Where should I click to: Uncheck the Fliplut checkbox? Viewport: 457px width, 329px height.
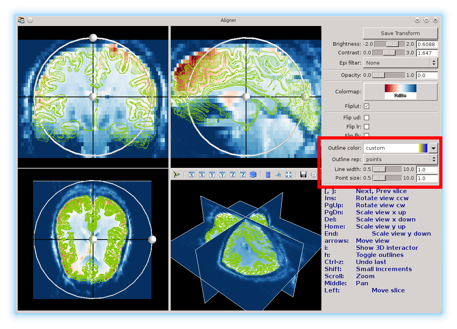pos(367,106)
